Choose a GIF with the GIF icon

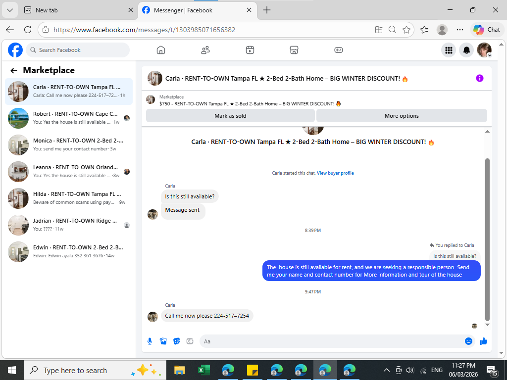(190, 341)
